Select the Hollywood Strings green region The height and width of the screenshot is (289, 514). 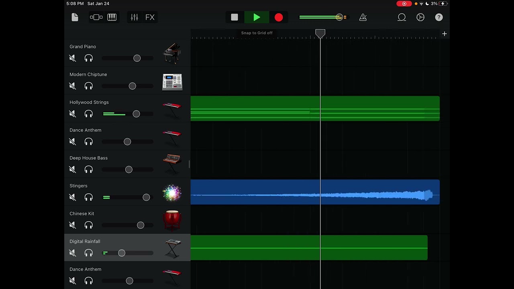coord(315,108)
